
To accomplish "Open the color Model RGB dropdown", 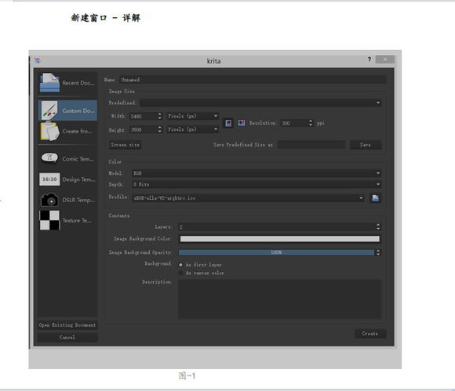I will 257,173.
